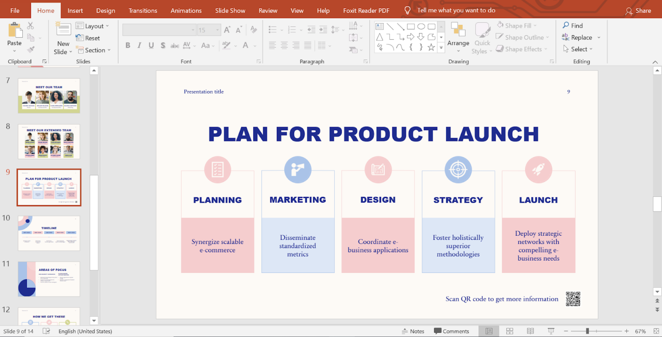Viewport: 662px width, 337px height.
Task: Click the Launch rocket icon on slide
Action: 539,170
